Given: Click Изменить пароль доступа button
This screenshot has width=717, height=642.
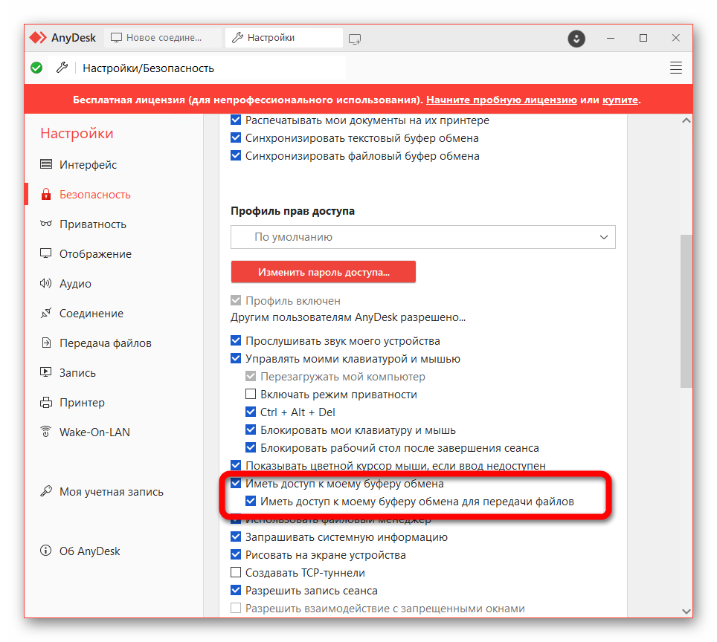Looking at the screenshot, I should (x=324, y=273).
